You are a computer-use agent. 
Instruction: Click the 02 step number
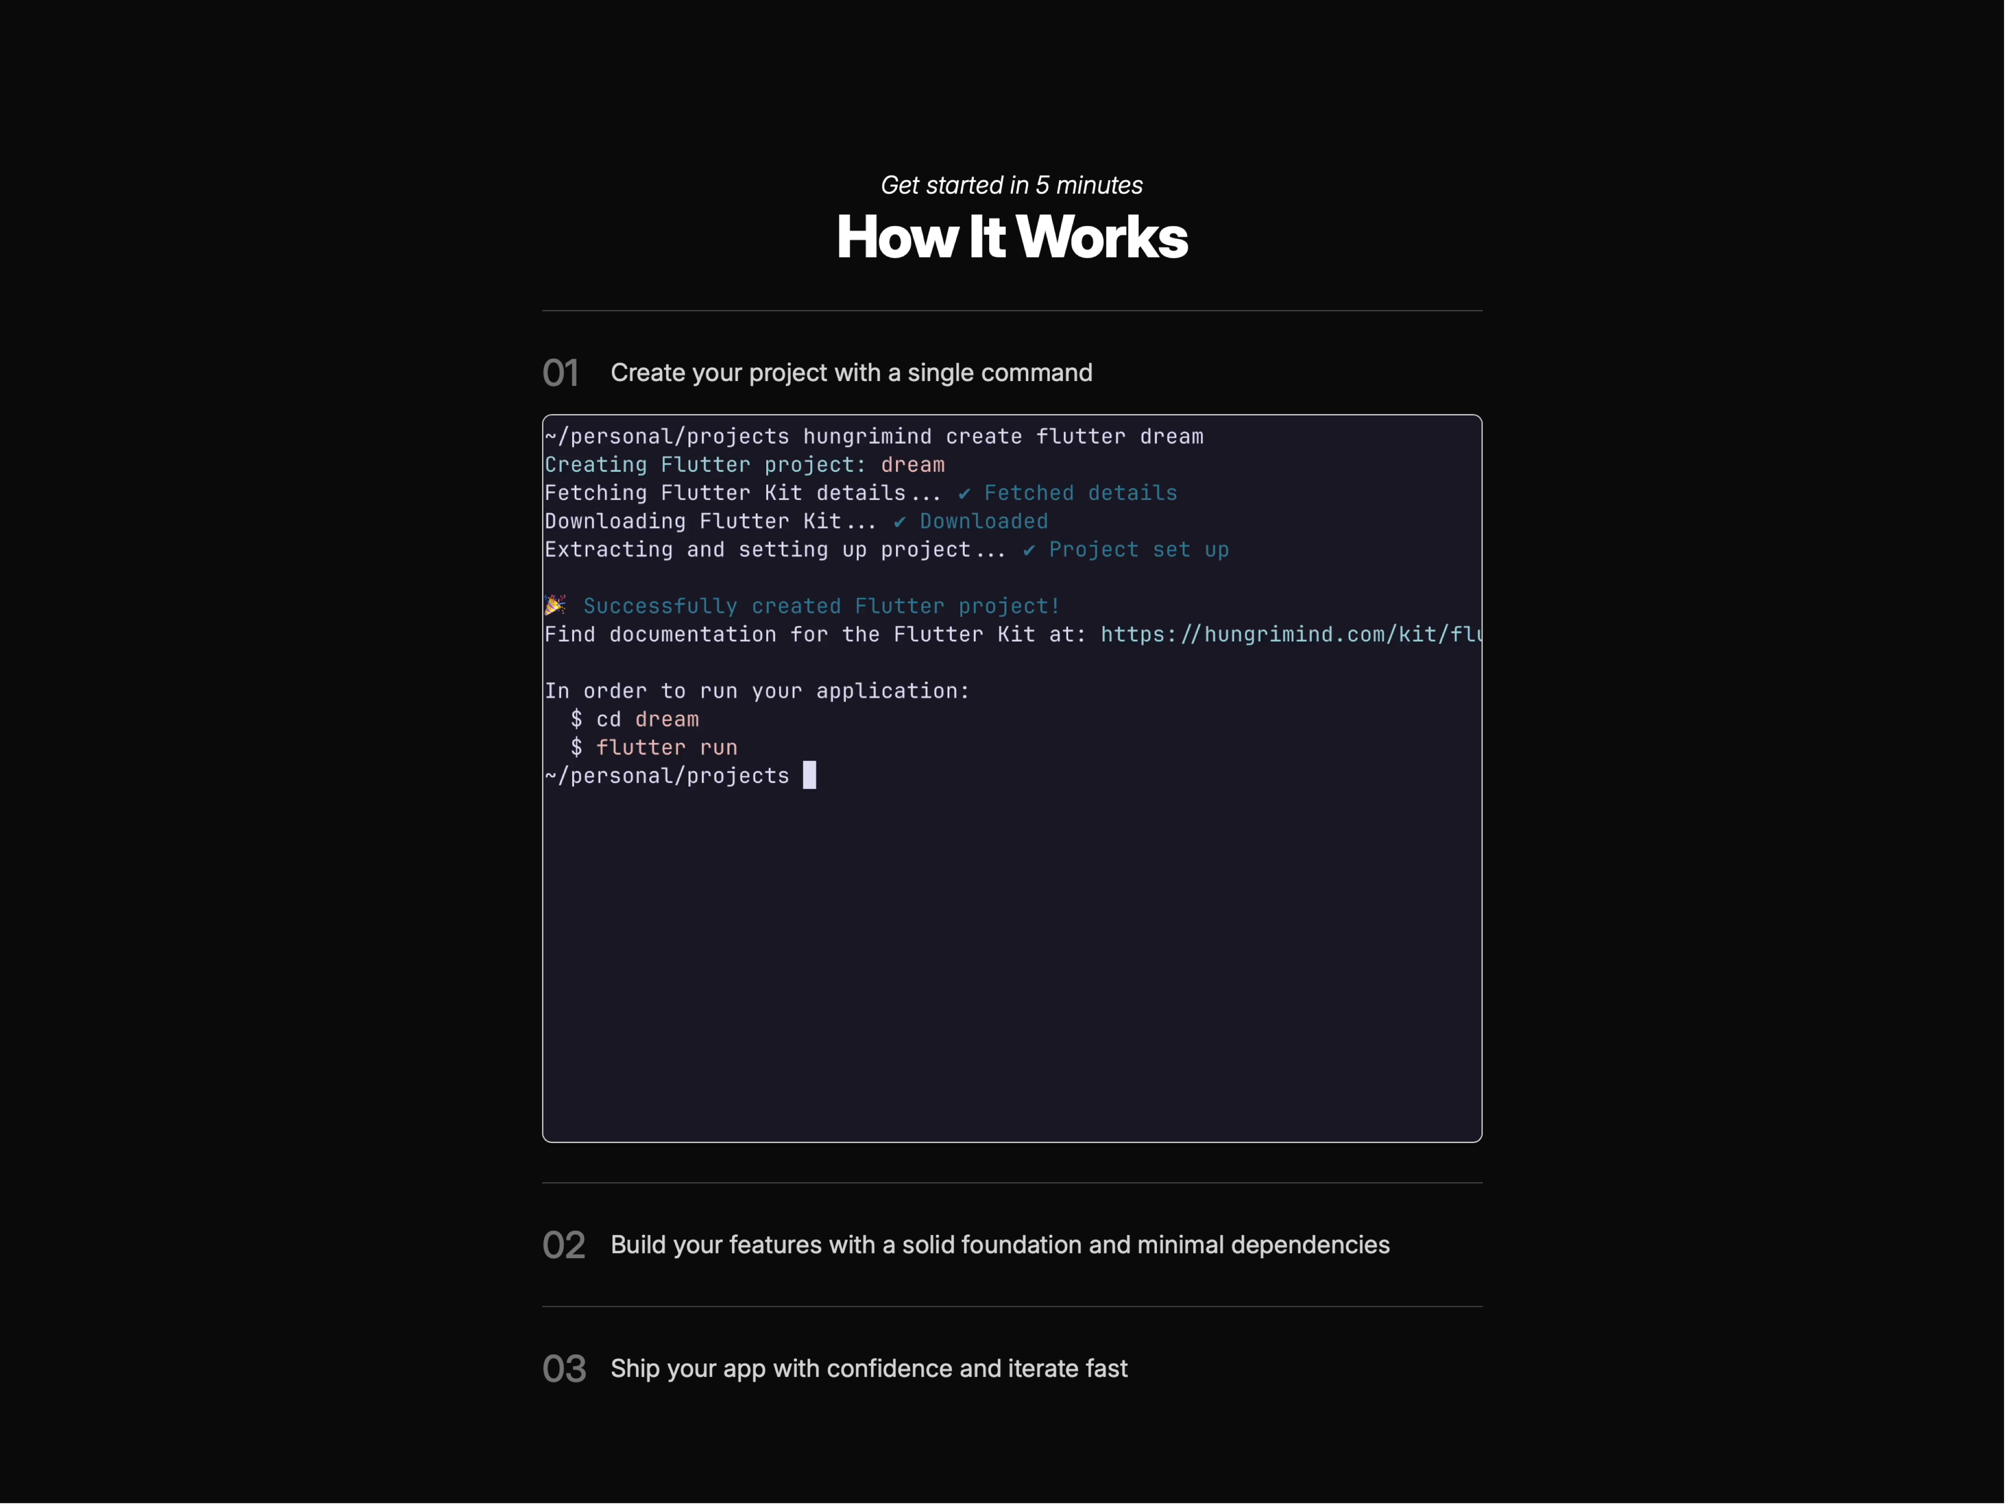[x=563, y=1246]
